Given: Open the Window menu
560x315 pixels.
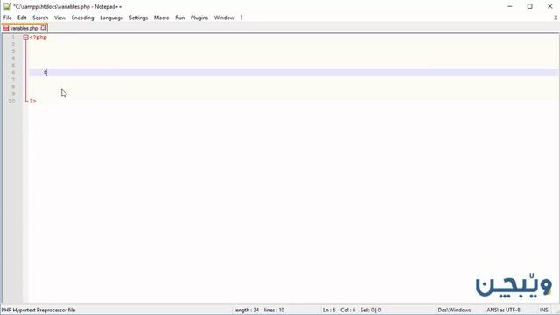Looking at the screenshot, I should coord(224,17).
